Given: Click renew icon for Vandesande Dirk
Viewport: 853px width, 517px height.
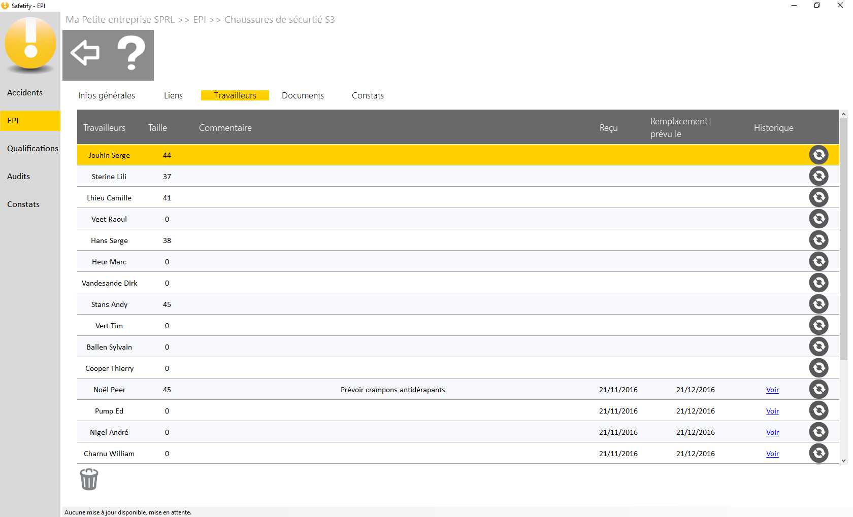Looking at the screenshot, I should (818, 283).
